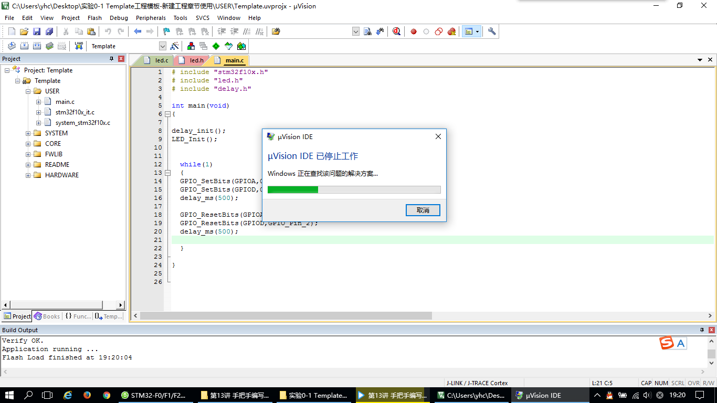
Task: Start debug session with magnifier d icon
Action: pos(396,31)
